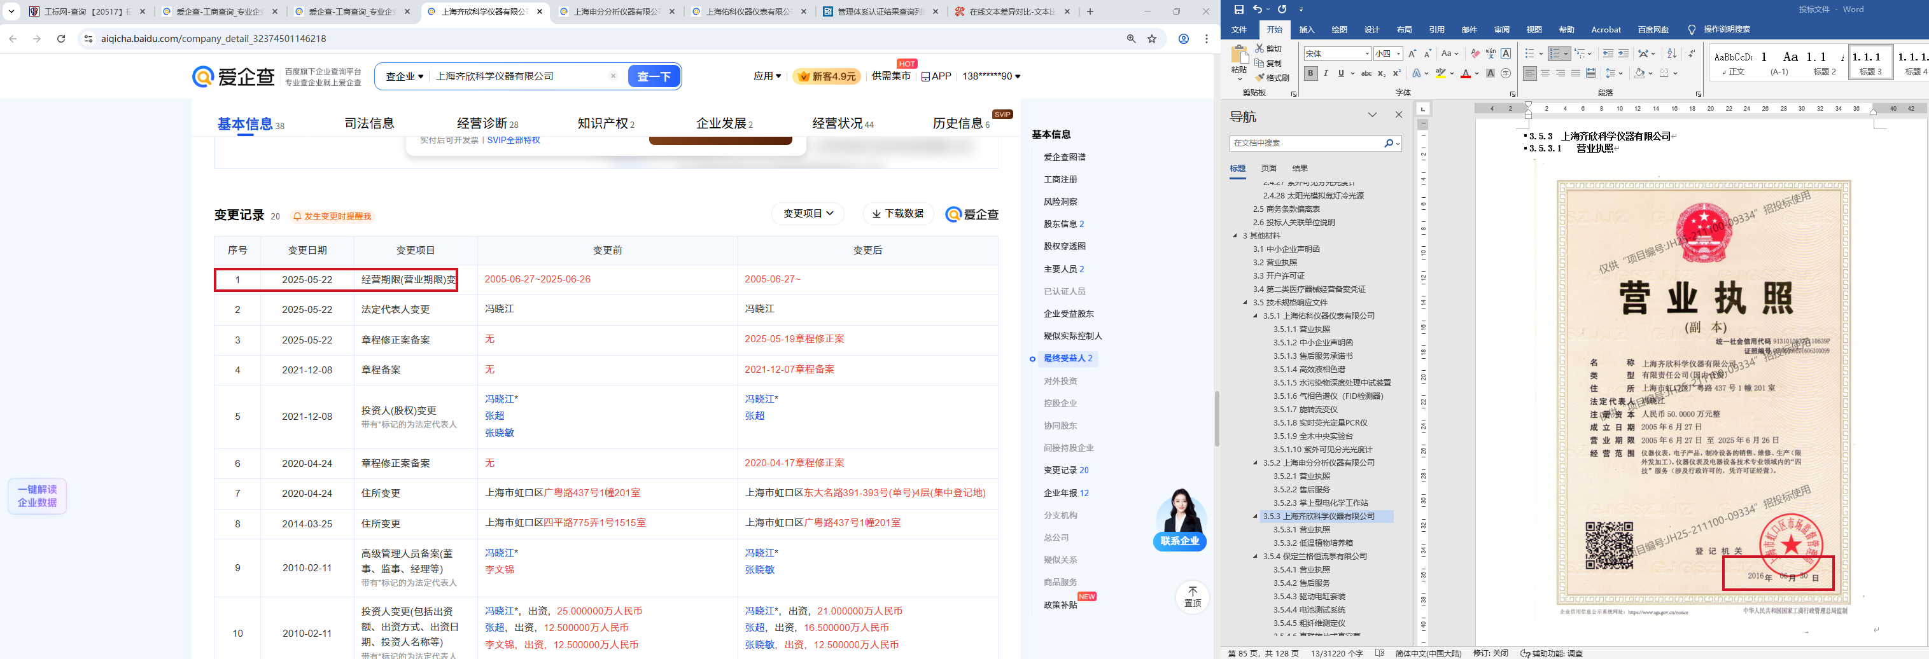
Task: Collapse the 3.5.3 上海齐欣科学仪器有限公司 heading node
Action: click(1256, 516)
